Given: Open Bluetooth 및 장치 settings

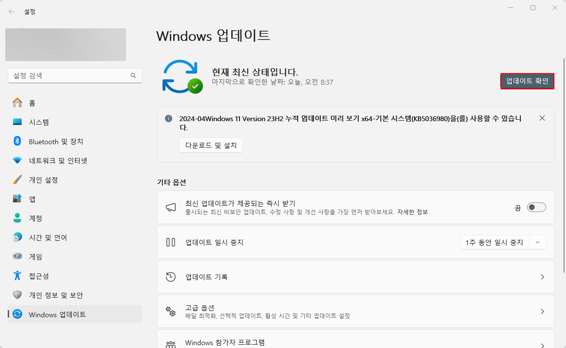Looking at the screenshot, I should pos(75,141).
